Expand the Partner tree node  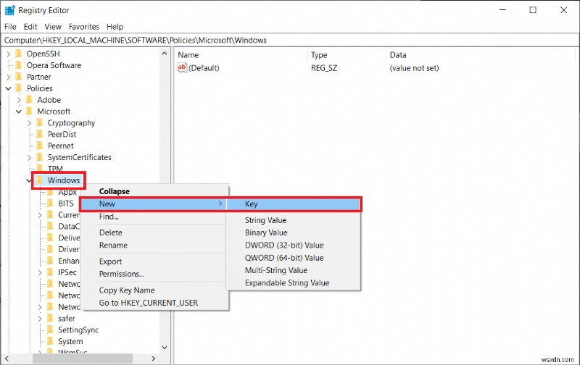coord(8,77)
